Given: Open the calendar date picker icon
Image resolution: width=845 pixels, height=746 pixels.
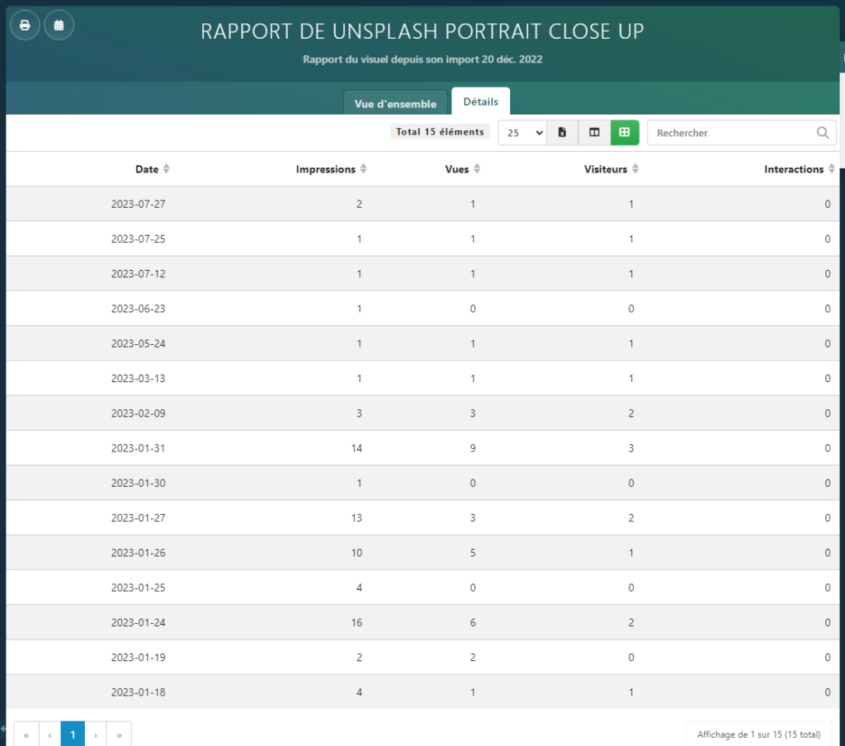Looking at the screenshot, I should coord(59,25).
